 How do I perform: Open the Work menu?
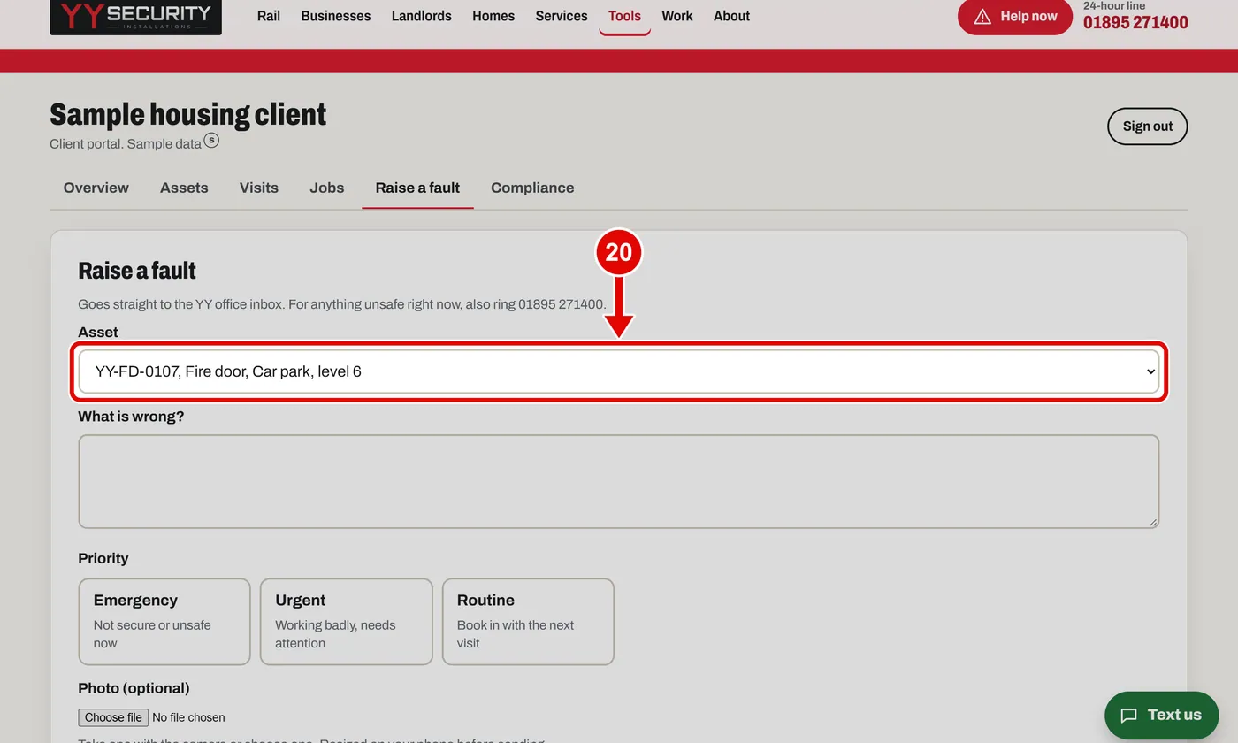coord(677,16)
